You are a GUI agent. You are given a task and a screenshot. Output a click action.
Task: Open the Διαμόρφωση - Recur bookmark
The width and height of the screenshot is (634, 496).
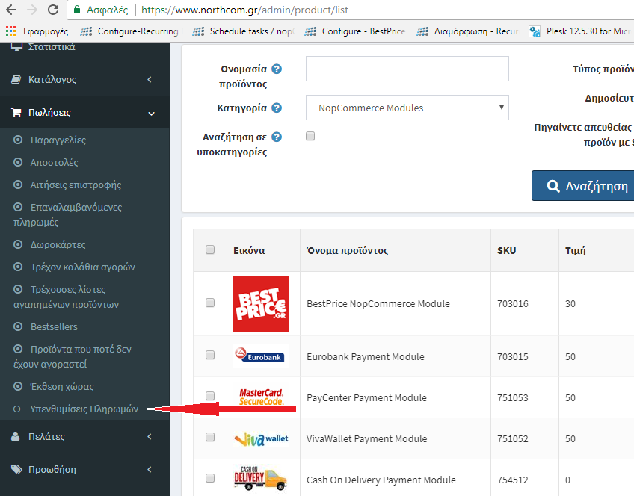tap(467, 31)
